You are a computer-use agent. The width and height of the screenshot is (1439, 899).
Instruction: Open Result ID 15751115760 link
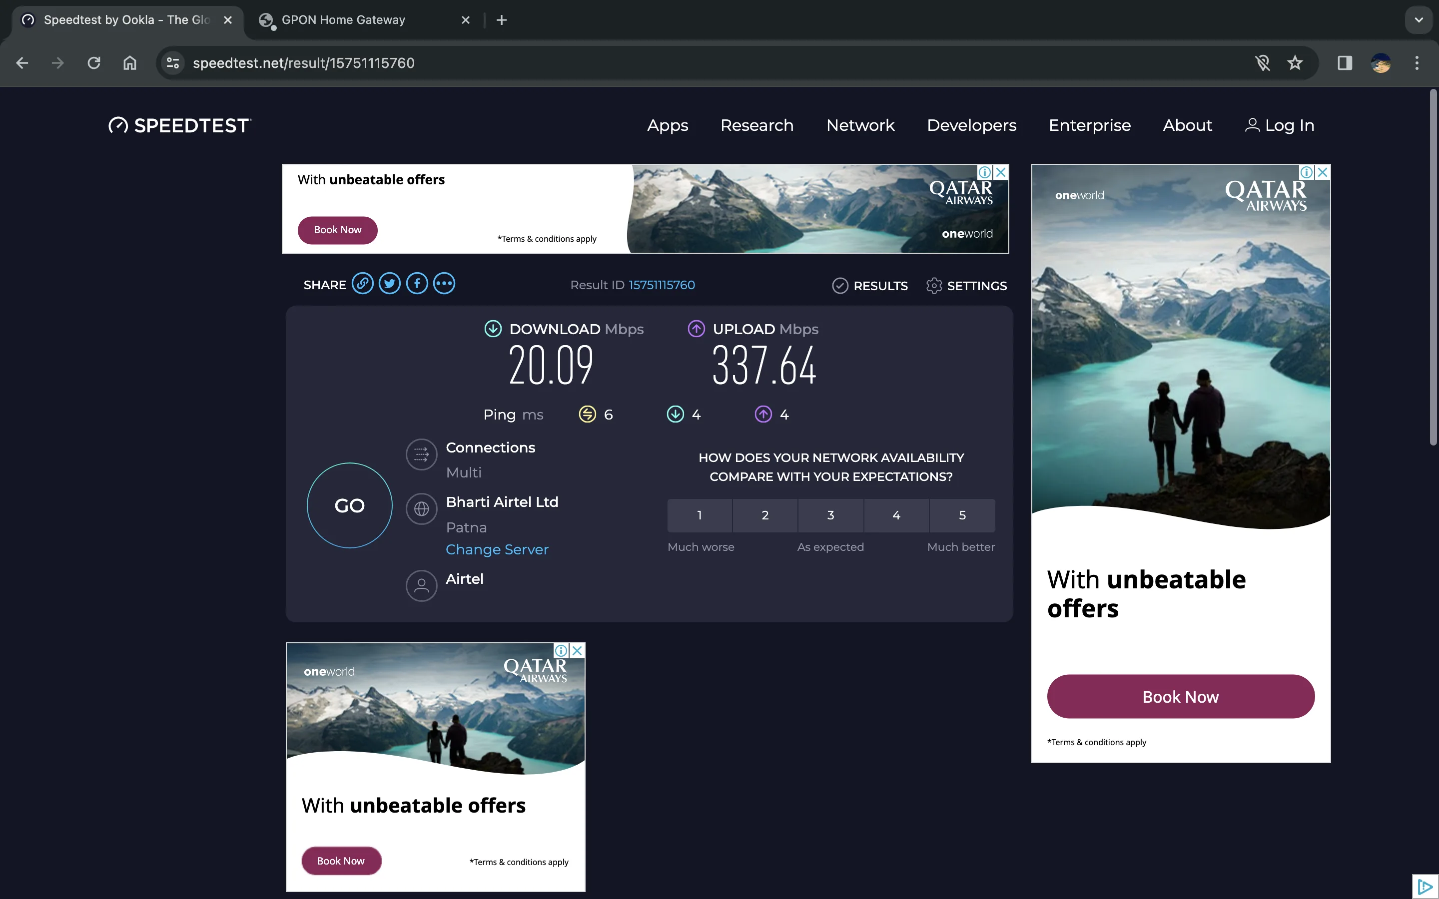tap(662, 285)
